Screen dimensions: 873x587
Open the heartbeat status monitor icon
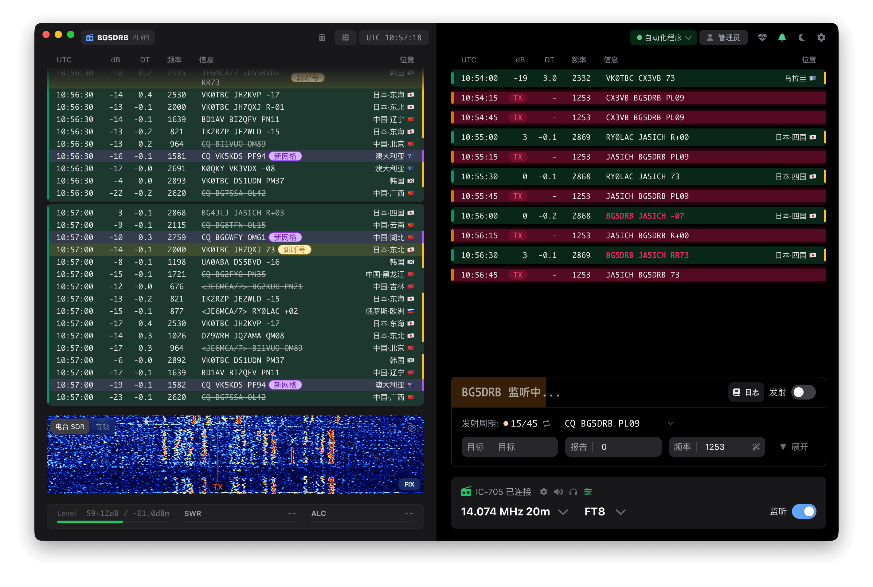[762, 37]
